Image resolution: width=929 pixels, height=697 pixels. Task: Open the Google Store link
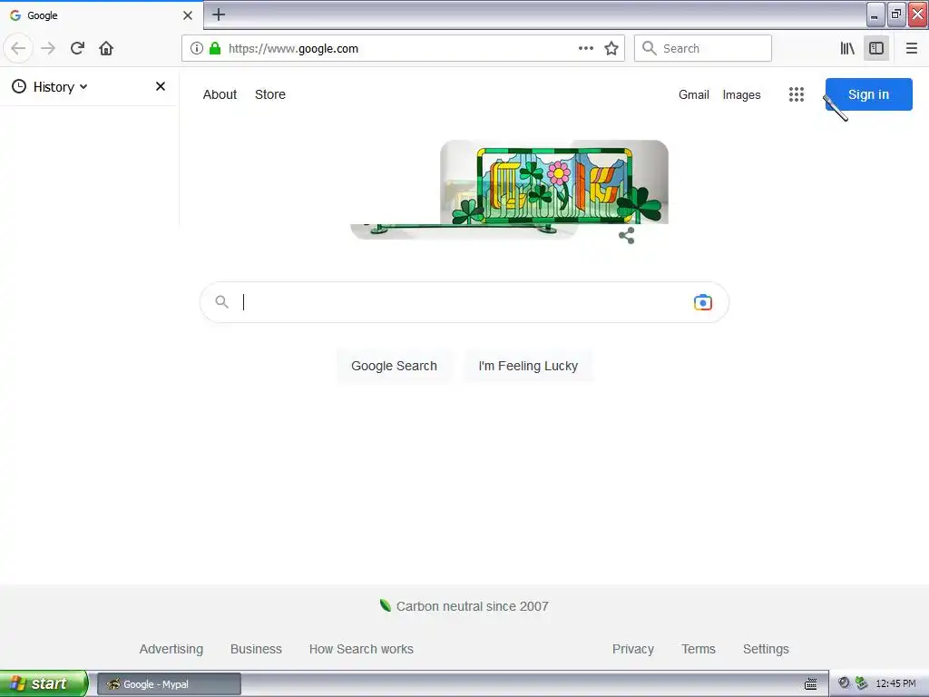tap(270, 94)
